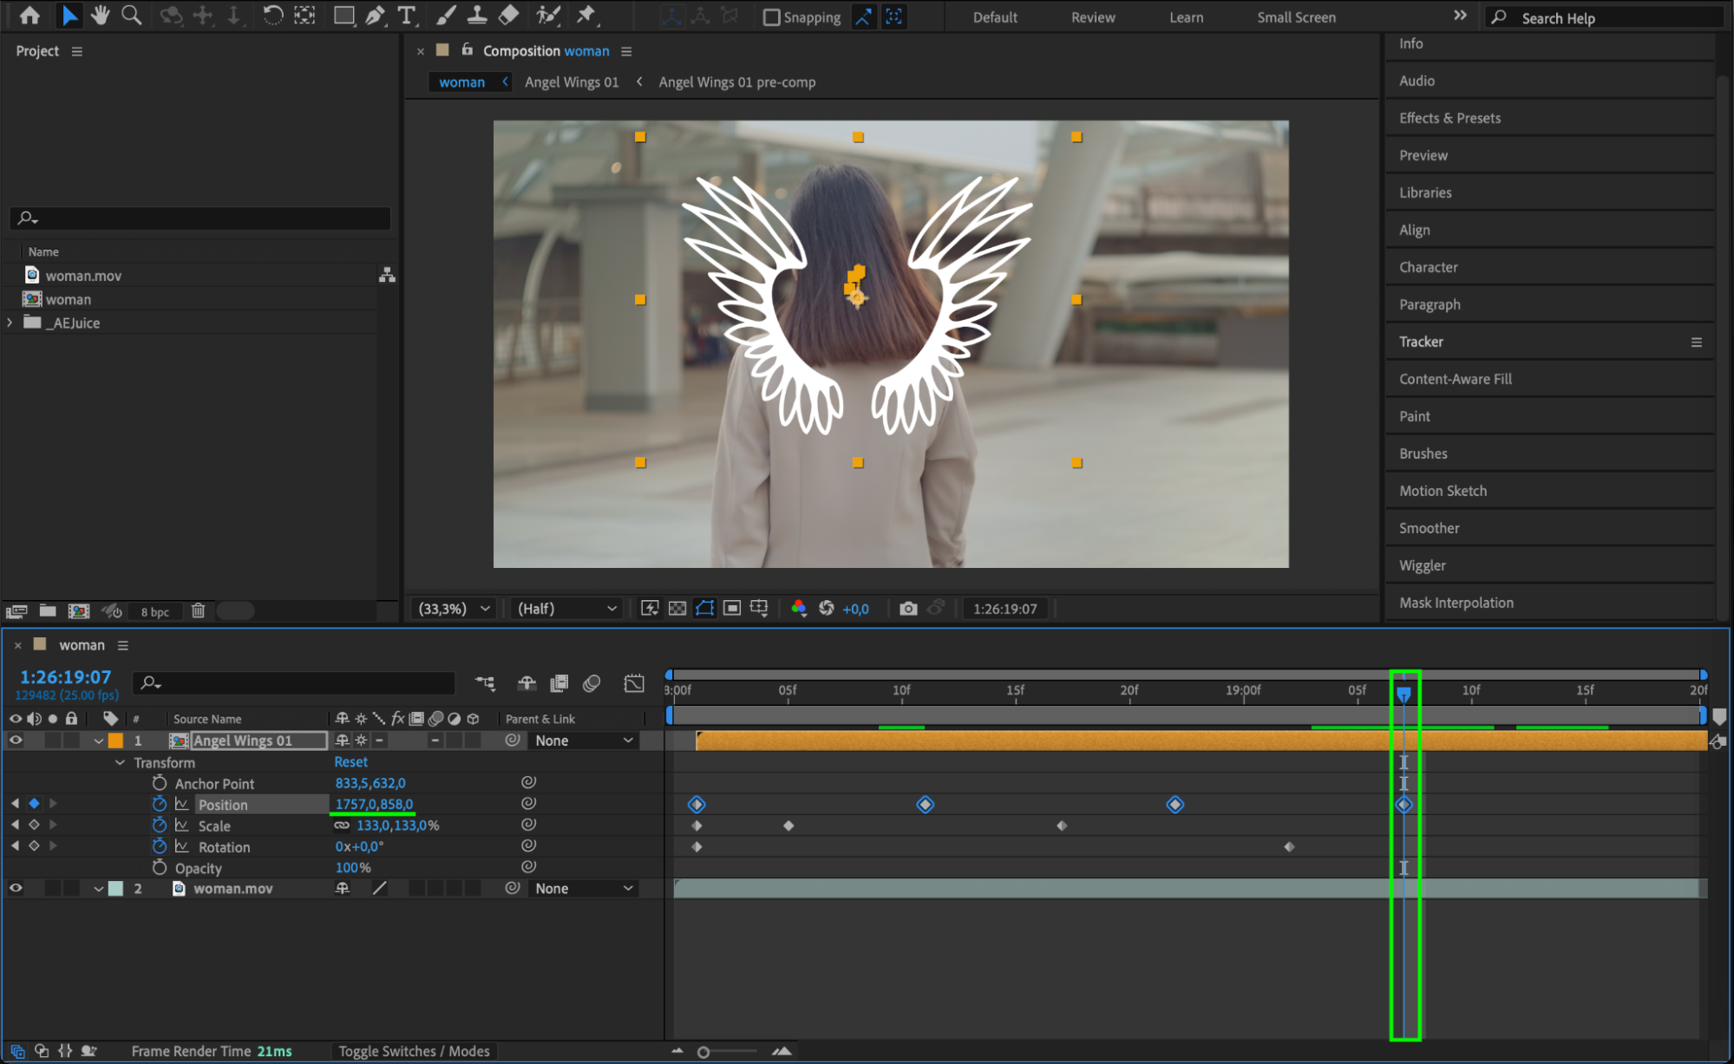Screen dimensions: 1734x1064
Task: Toggle Position stopwatch for Angel Wings 01
Action: pos(160,805)
